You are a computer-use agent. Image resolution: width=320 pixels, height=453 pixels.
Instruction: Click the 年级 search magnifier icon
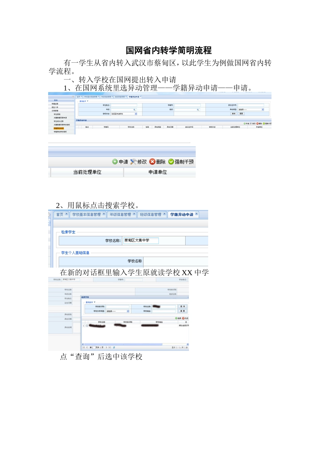tap(134, 109)
